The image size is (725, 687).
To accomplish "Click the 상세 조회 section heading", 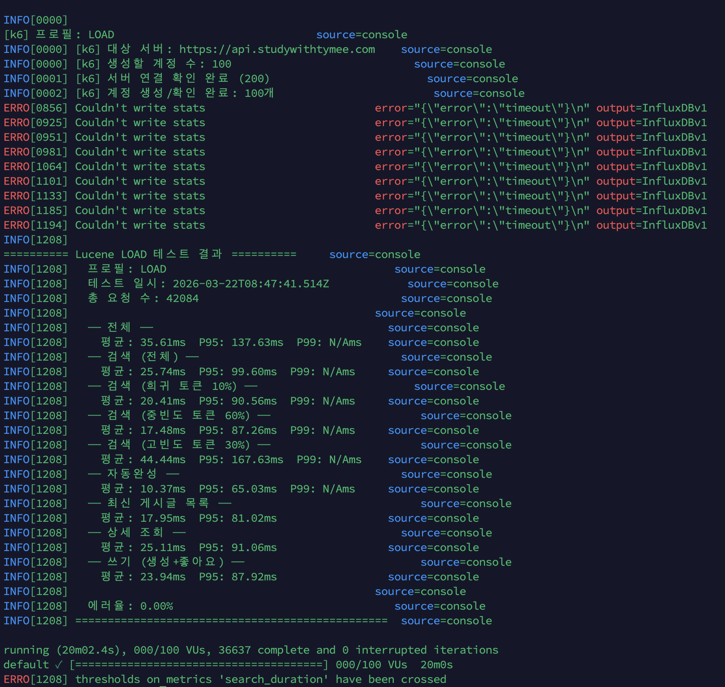I will pyautogui.click(x=136, y=533).
